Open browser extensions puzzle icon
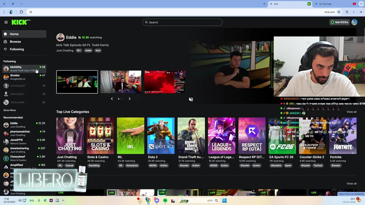Screen dimensions: 365x205 (x=21, y=12)
